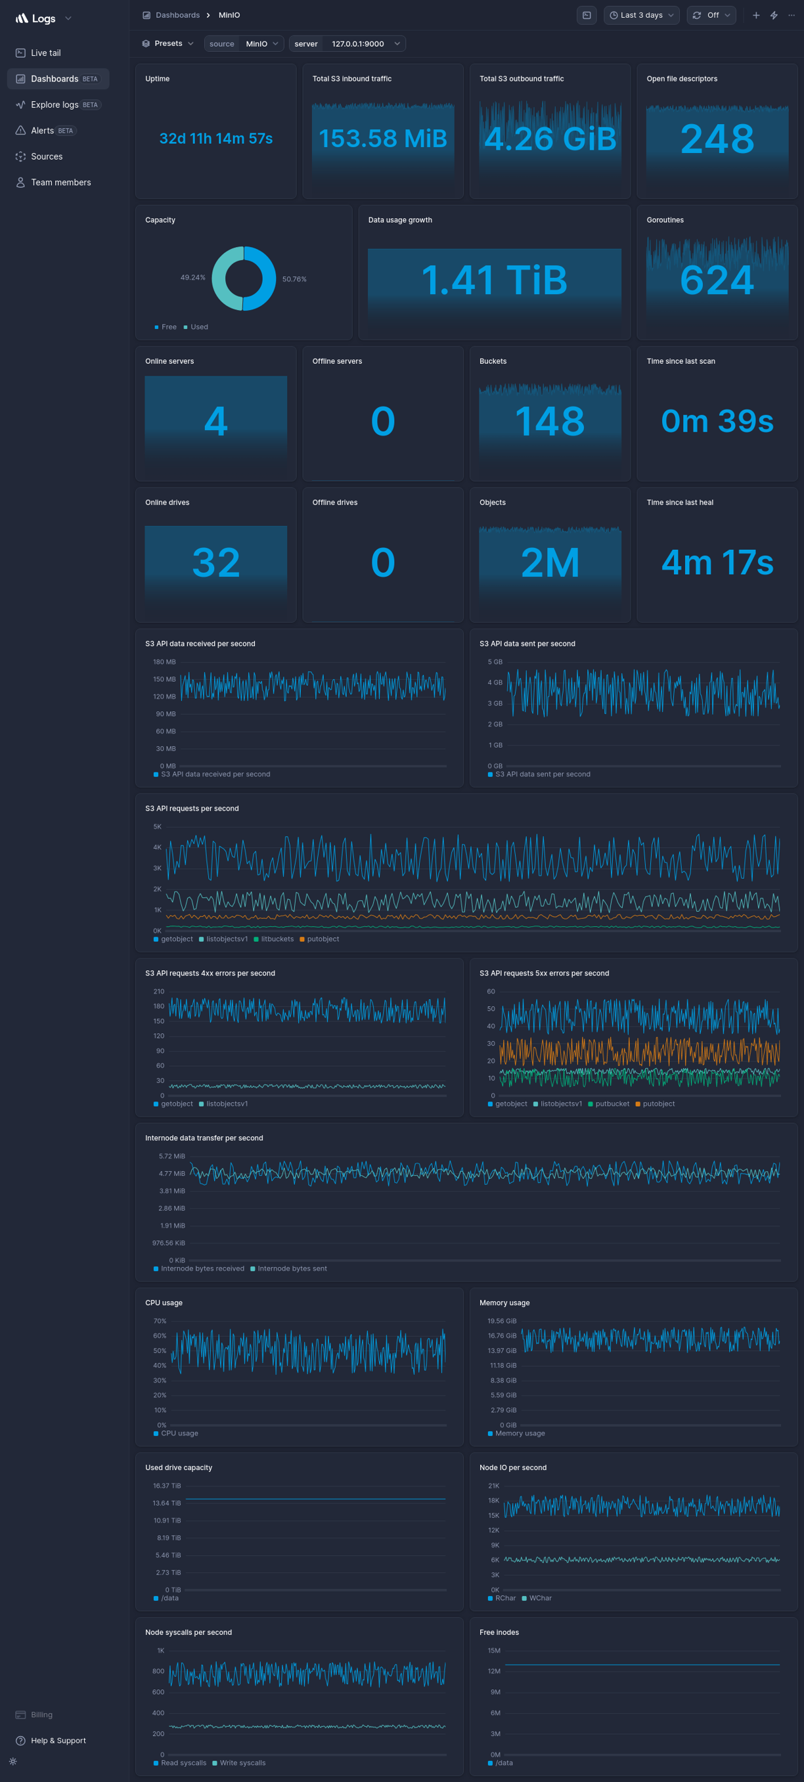
Task: Click the Alerts triangle warning icon
Action: click(21, 131)
